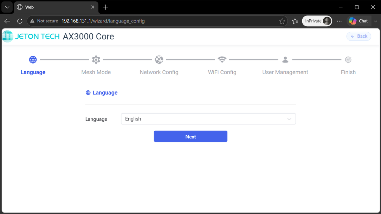Select the Web browser tab
This screenshot has width=381, height=214.
point(56,7)
